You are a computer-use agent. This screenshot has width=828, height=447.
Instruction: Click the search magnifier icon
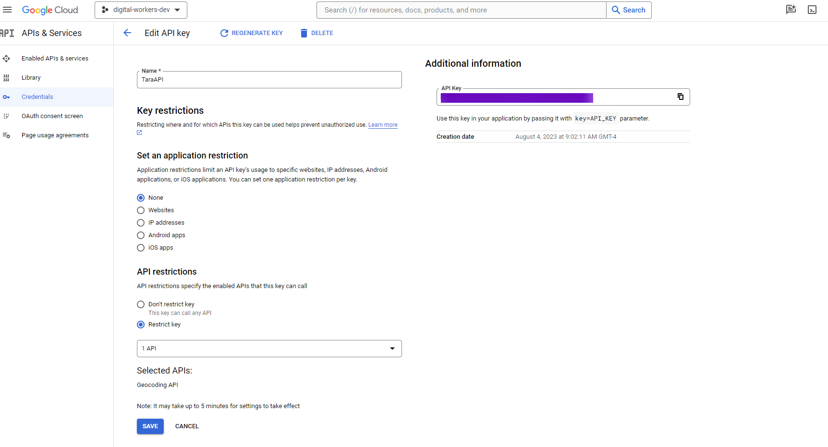[616, 10]
